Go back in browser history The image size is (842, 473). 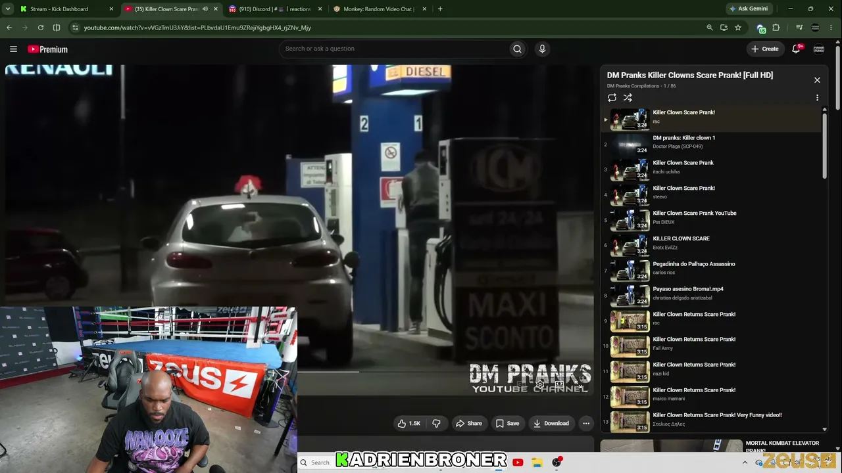[9, 28]
